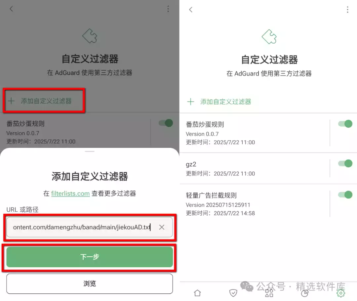The height and width of the screenshot is (301, 357).
Task: Turn off the 轻量广告拦截规则 filter
Action: point(345,194)
